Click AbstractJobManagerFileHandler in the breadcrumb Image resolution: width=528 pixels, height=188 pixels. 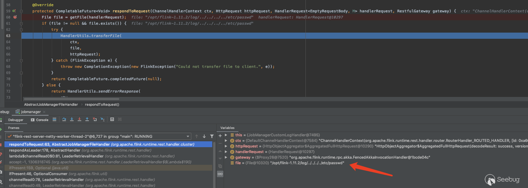pos(51,105)
